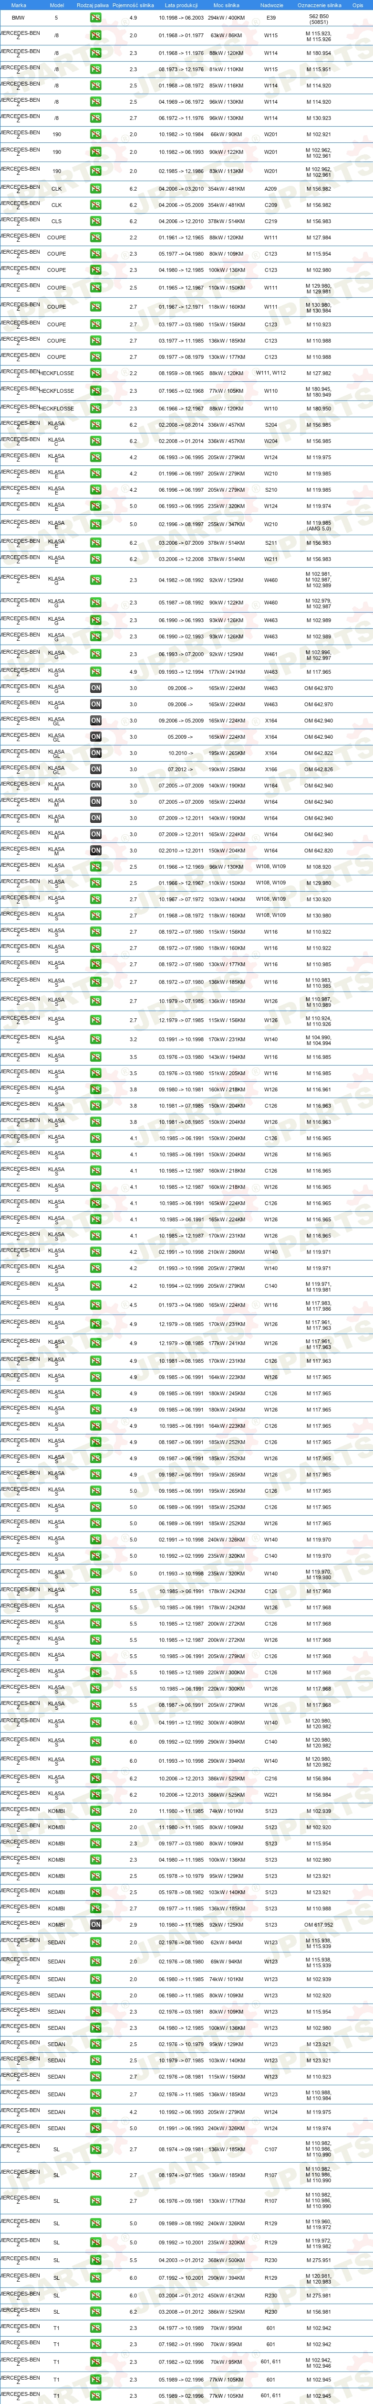Viewport: 373px width, 2404px height.
Task: Click the X166 body cell
Action: [271, 770]
